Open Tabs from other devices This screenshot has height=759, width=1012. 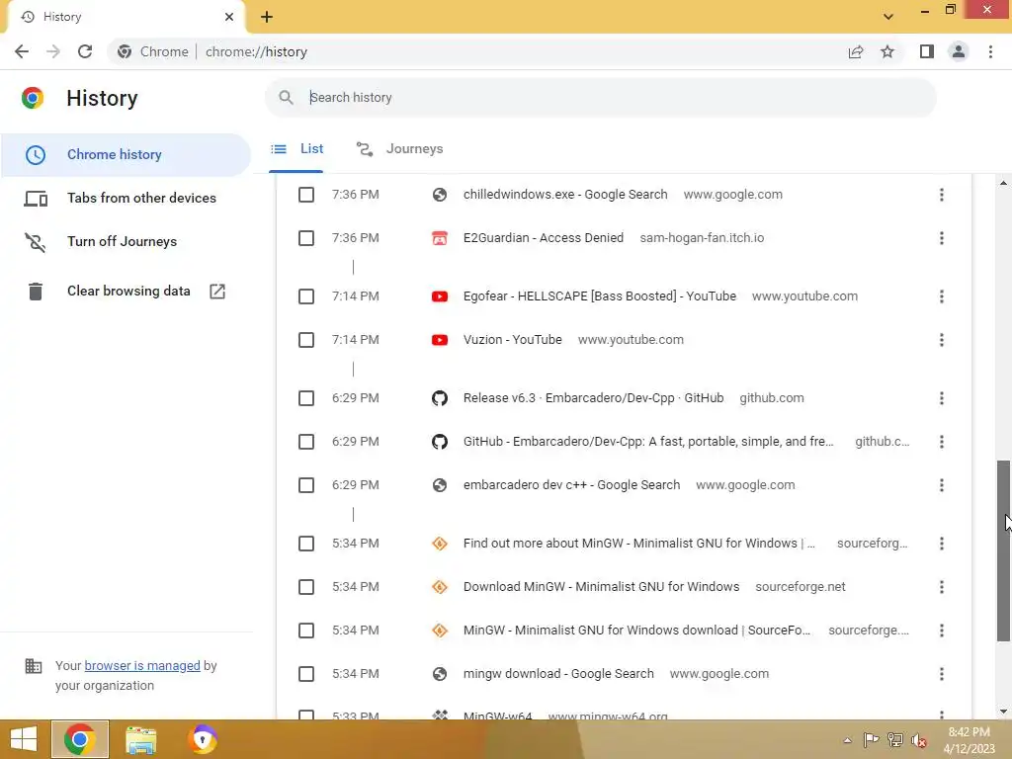tap(126, 198)
